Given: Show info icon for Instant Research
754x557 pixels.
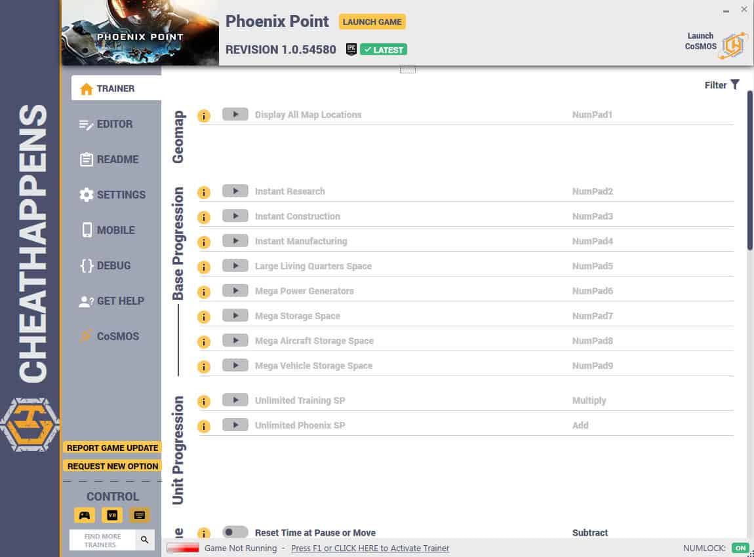Looking at the screenshot, I should pos(204,192).
